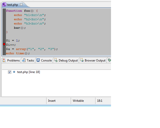Click the 'echo "h1<br>\n";' line
The image size is (160, 128).
tap(30, 15)
